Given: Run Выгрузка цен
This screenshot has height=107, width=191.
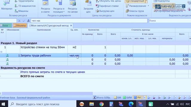Looking at the screenshot, I should pyautogui.click(x=105, y=11).
